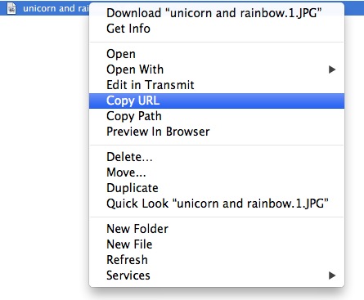Image resolution: width=364 pixels, height=300 pixels.
Task: Choose Download "unicorn and rainbow.1.JPG"
Action: click(217, 13)
